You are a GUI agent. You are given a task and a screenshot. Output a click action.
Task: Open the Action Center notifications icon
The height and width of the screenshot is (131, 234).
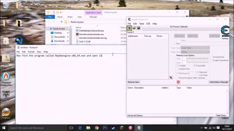[218, 128]
